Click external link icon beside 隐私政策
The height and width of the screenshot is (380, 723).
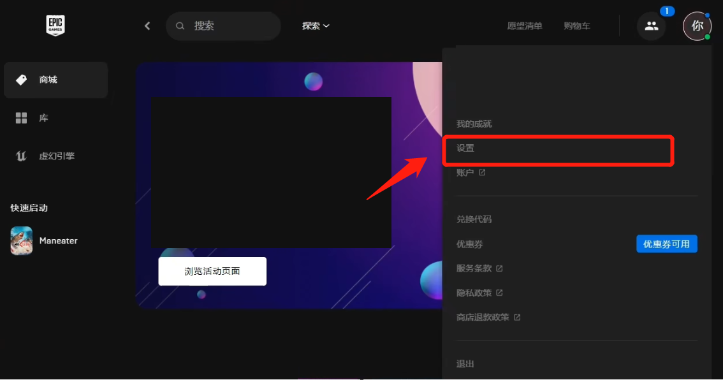coord(499,293)
